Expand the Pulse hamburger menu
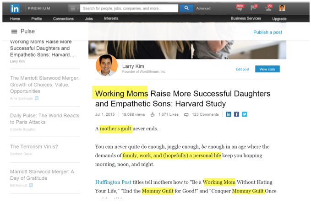This screenshot has width=311, height=204. (14, 32)
